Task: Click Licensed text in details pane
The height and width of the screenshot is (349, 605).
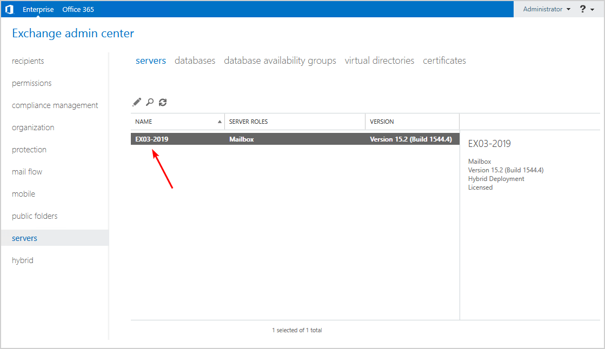Action: (480, 187)
